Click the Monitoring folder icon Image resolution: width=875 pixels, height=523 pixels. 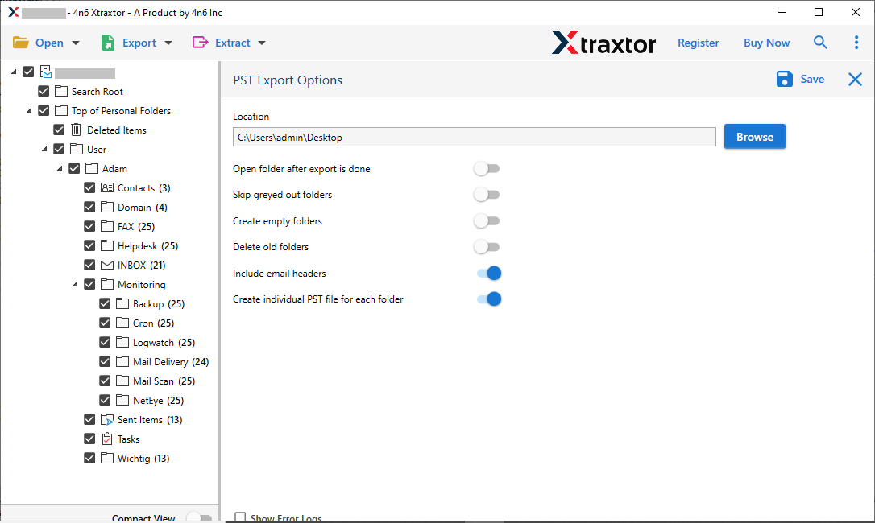(x=107, y=284)
